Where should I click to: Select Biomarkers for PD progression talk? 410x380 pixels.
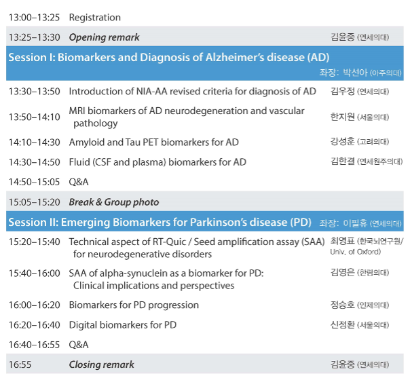pos(134,305)
